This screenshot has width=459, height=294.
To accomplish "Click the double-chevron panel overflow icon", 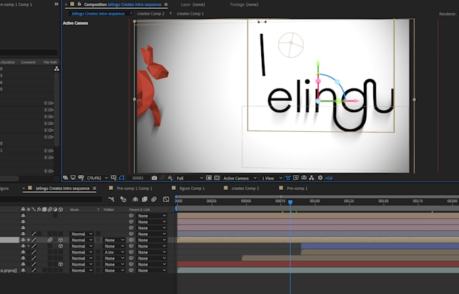I will (x=57, y=4).
